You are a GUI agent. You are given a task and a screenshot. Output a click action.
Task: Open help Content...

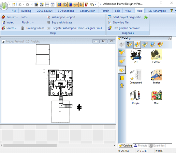[10, 17]
